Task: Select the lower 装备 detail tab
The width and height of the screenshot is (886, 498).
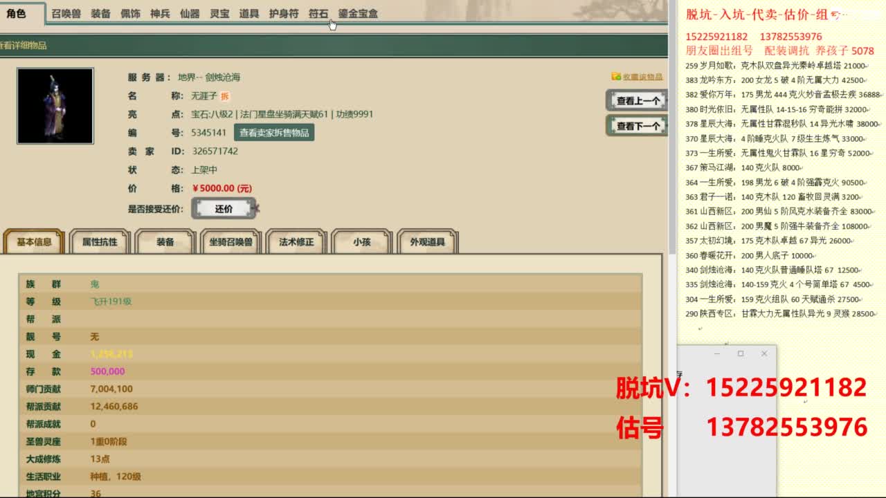Action: [165, 242]
